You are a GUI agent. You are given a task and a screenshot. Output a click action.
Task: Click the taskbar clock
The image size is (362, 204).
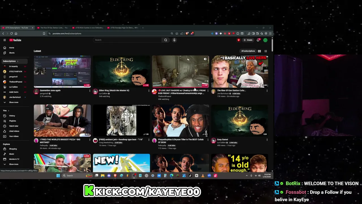267,176
